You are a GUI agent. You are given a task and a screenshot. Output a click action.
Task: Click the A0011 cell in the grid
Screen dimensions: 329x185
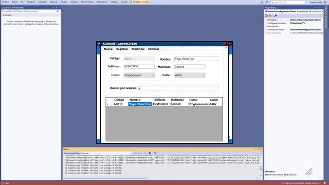pos(120,104)
